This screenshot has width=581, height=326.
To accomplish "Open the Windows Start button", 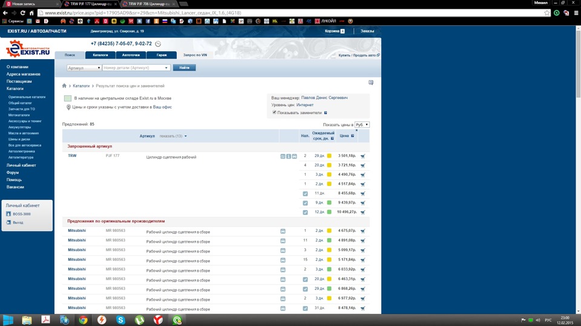I will tap(8, 320).
